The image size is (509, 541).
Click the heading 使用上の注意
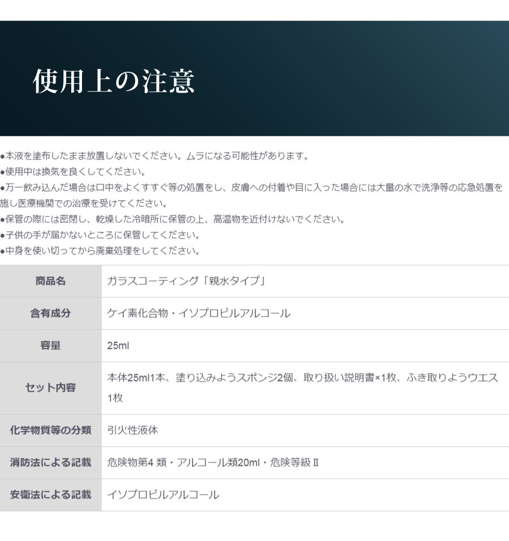(114, 81)
